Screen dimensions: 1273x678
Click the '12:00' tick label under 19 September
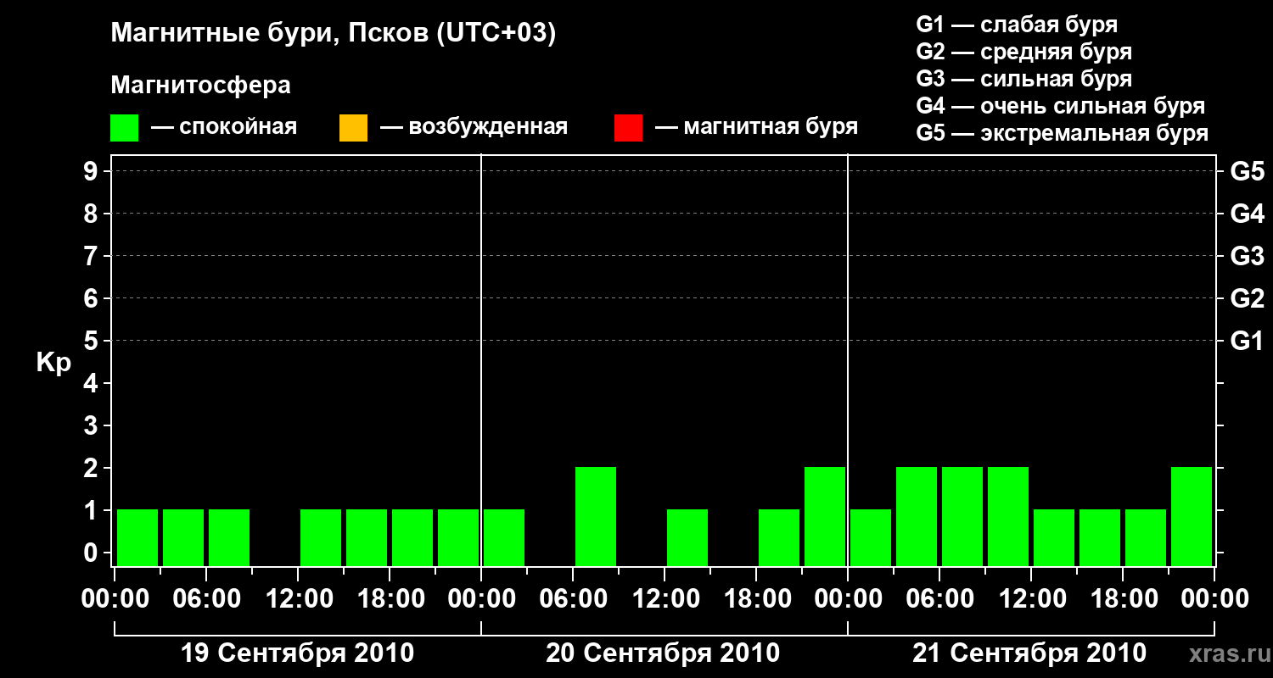tap(299, 599)
